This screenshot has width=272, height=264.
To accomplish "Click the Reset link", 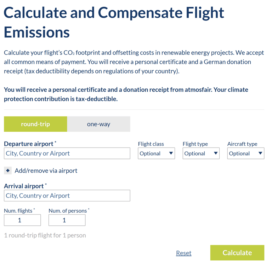I will coord(183,253).
